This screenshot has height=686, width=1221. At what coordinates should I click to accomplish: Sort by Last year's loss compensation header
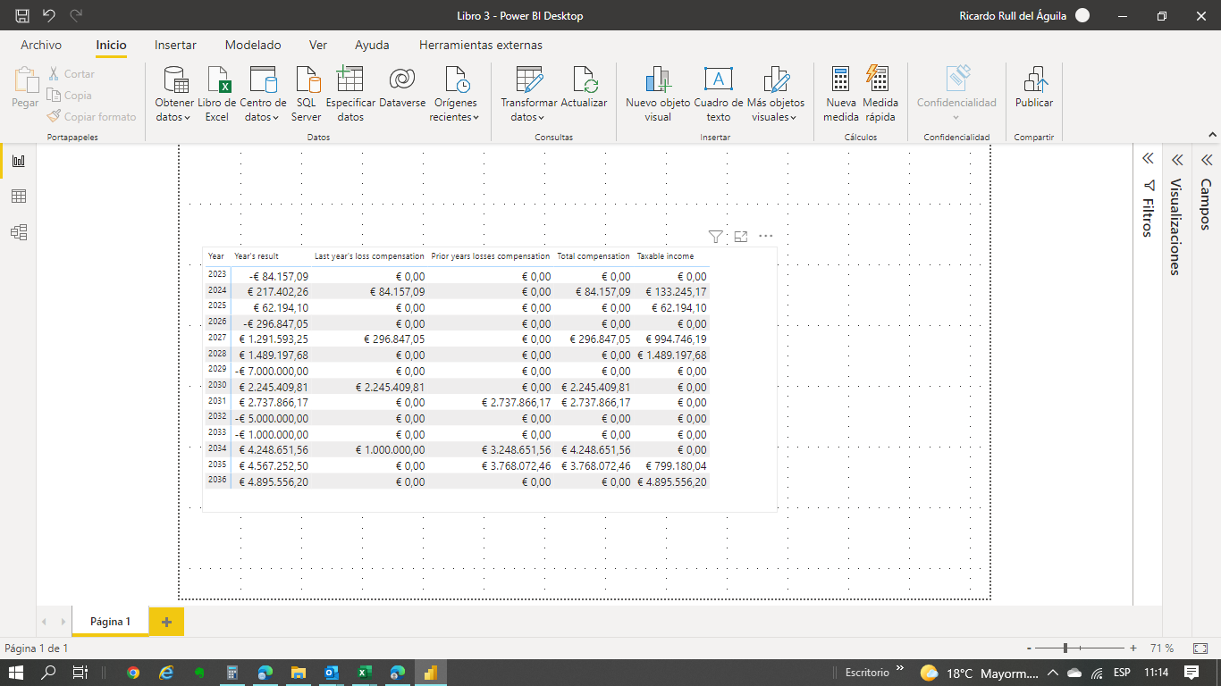[x=369, y=256]
